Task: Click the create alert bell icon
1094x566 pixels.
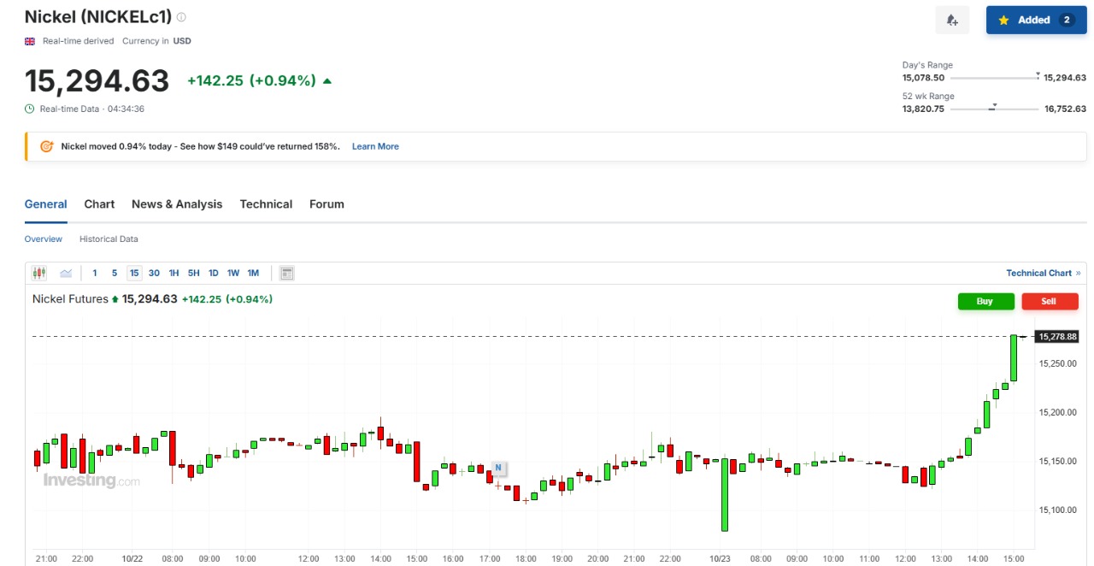Action: (x=952, y=21)
